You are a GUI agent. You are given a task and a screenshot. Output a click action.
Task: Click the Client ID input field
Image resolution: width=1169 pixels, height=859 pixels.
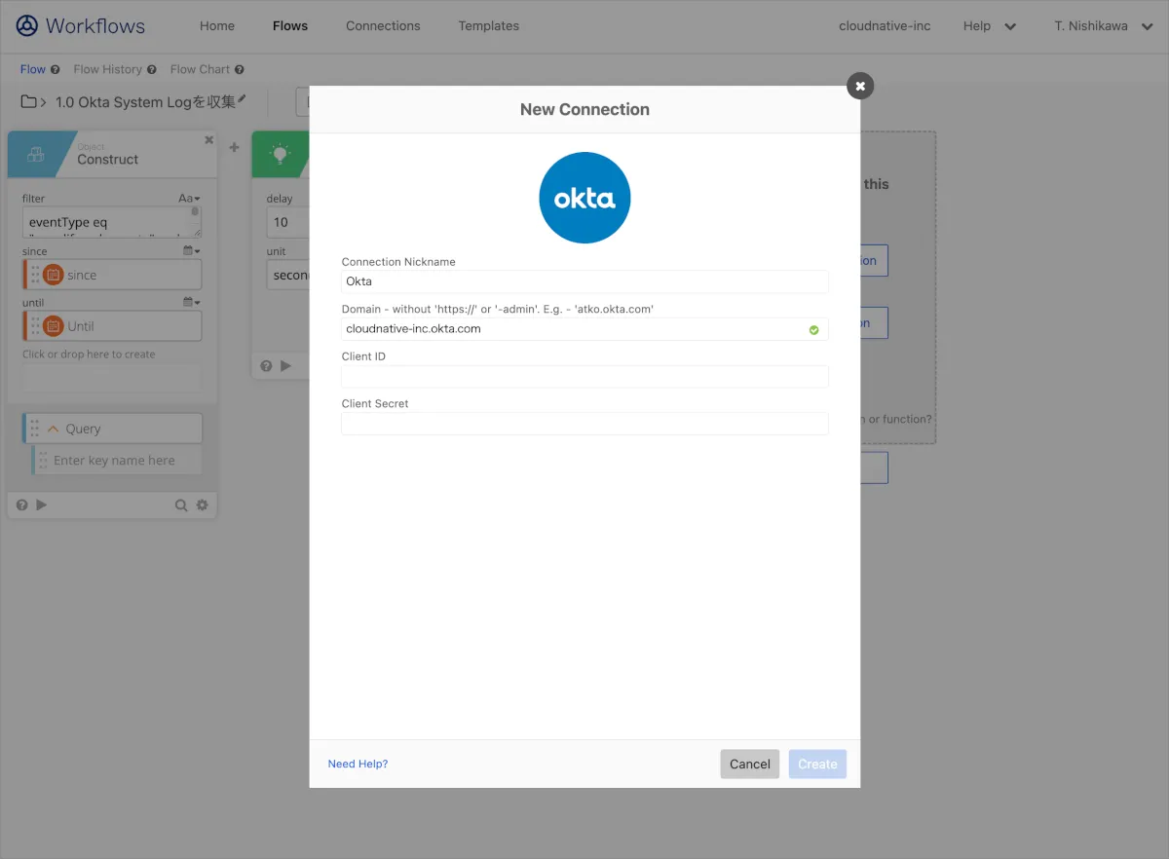pos(584,377)
